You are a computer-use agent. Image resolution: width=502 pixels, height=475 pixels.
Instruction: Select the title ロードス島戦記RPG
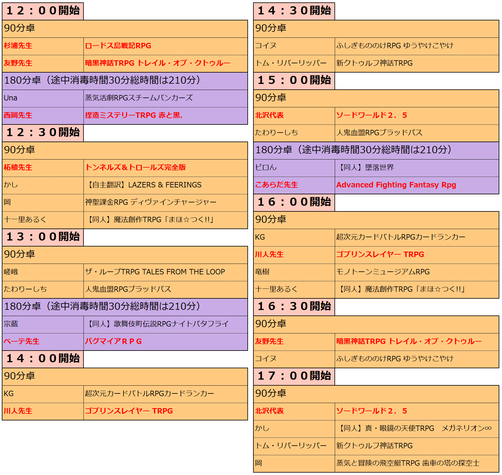click(118, 46)
